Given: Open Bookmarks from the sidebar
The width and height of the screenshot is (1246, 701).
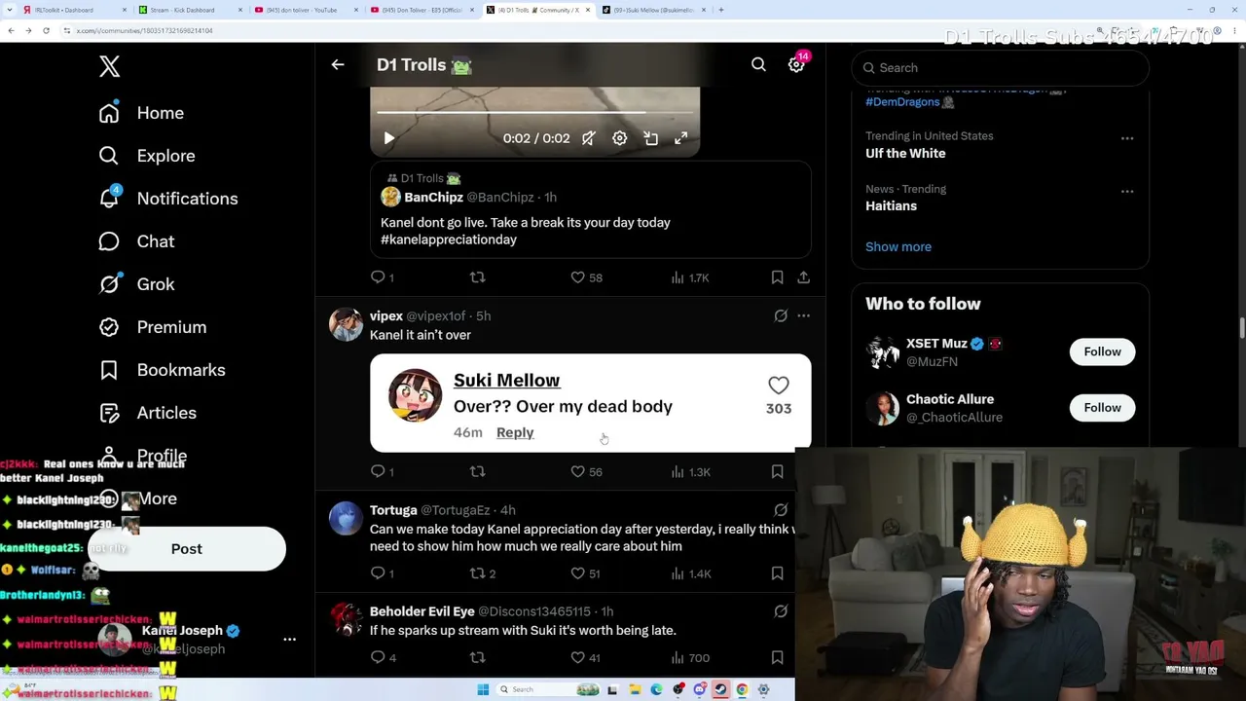Looking at the screenshot, I should (x=162, y=370).
